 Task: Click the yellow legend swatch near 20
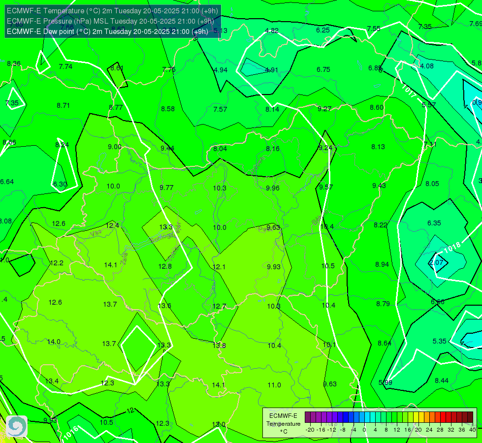[x=416, y=417]
